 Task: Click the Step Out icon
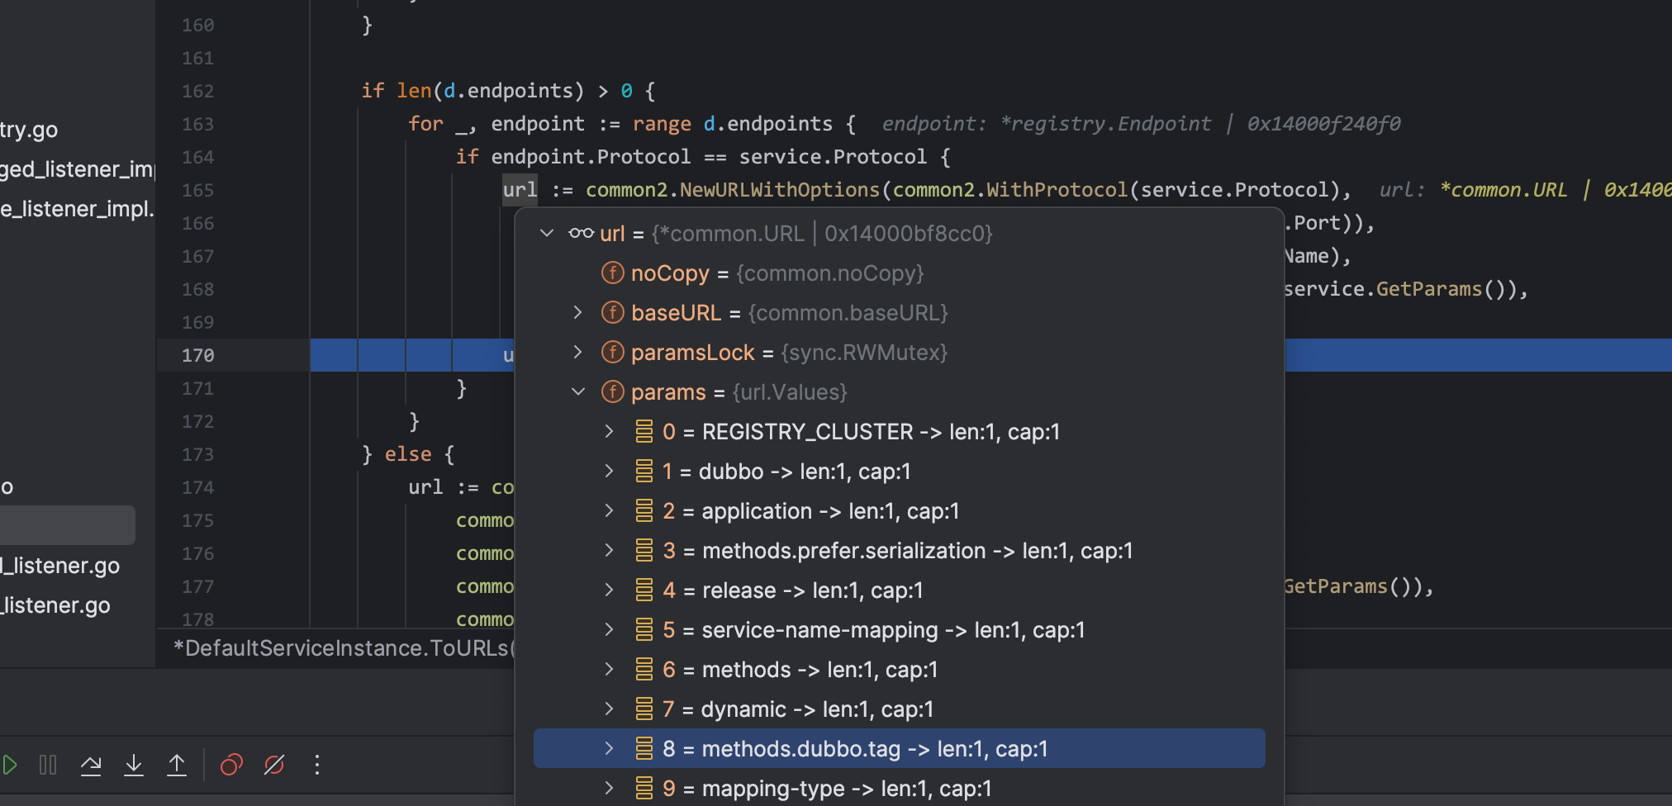pos(177,765)
